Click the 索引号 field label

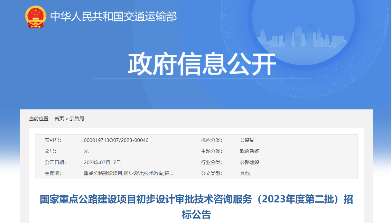(x=53, y=140)
